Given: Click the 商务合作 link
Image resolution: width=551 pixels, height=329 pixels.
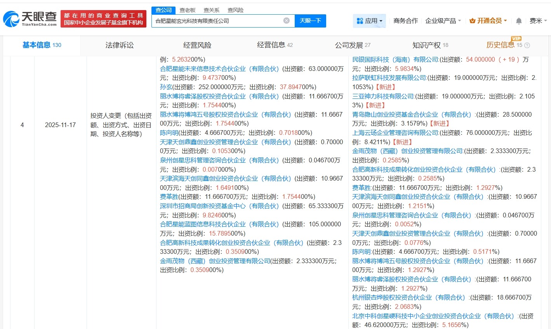Looking at the screenshot, I should [405, 21].
